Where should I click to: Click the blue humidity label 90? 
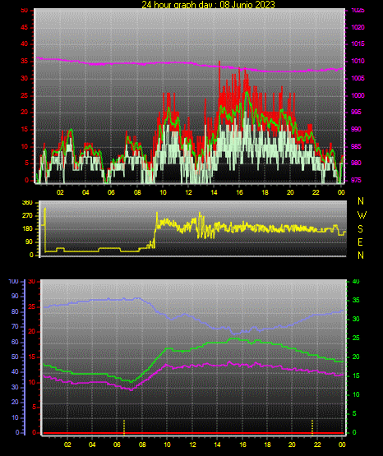(15, 296)
